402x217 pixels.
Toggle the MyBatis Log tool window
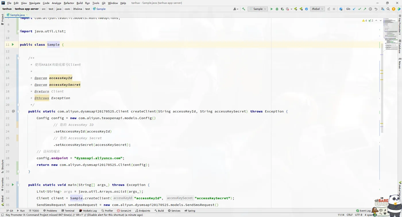[x=88, y=211]
